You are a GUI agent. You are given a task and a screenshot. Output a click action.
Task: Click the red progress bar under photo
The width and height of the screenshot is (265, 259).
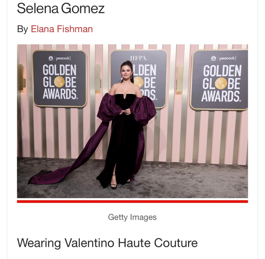coord(132,201)
